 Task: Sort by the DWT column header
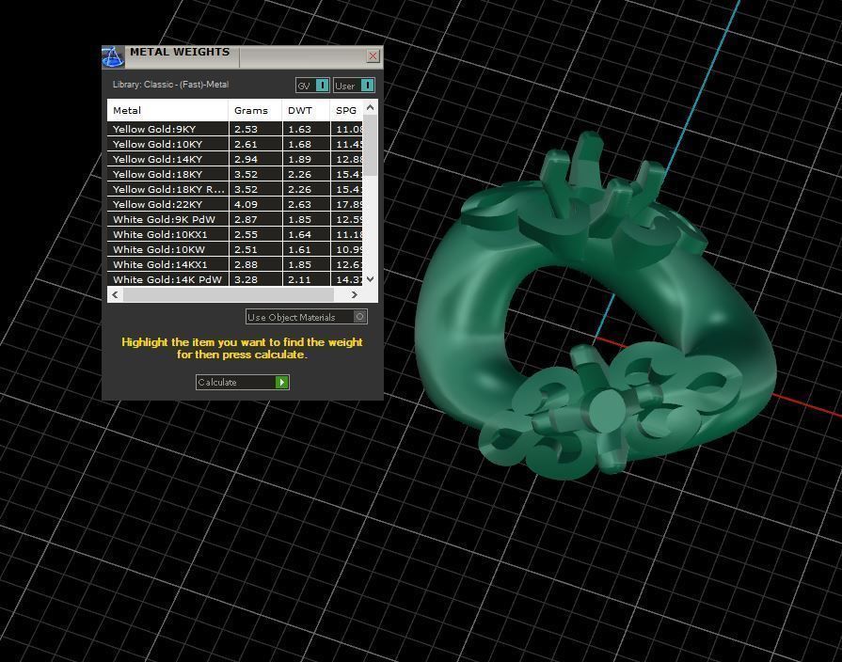(306, 110)
